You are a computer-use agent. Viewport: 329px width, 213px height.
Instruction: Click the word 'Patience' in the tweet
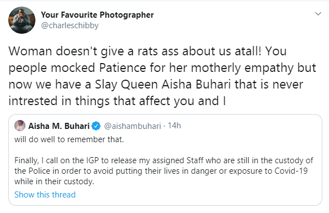(123, 68)
